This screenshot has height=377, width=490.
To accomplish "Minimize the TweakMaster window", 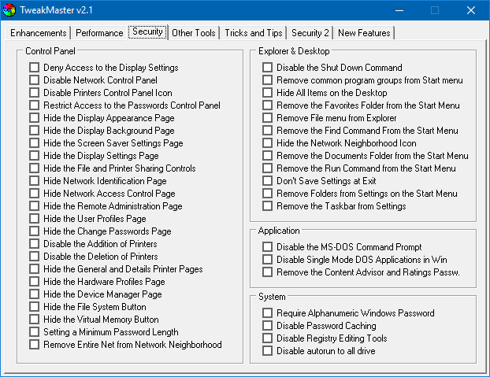I will [398, 10].
